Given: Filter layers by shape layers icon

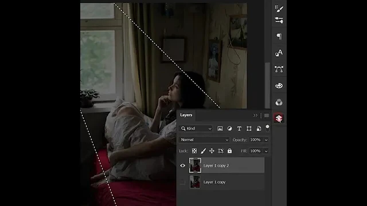Looking at the screenshot, I should (249, 129).
